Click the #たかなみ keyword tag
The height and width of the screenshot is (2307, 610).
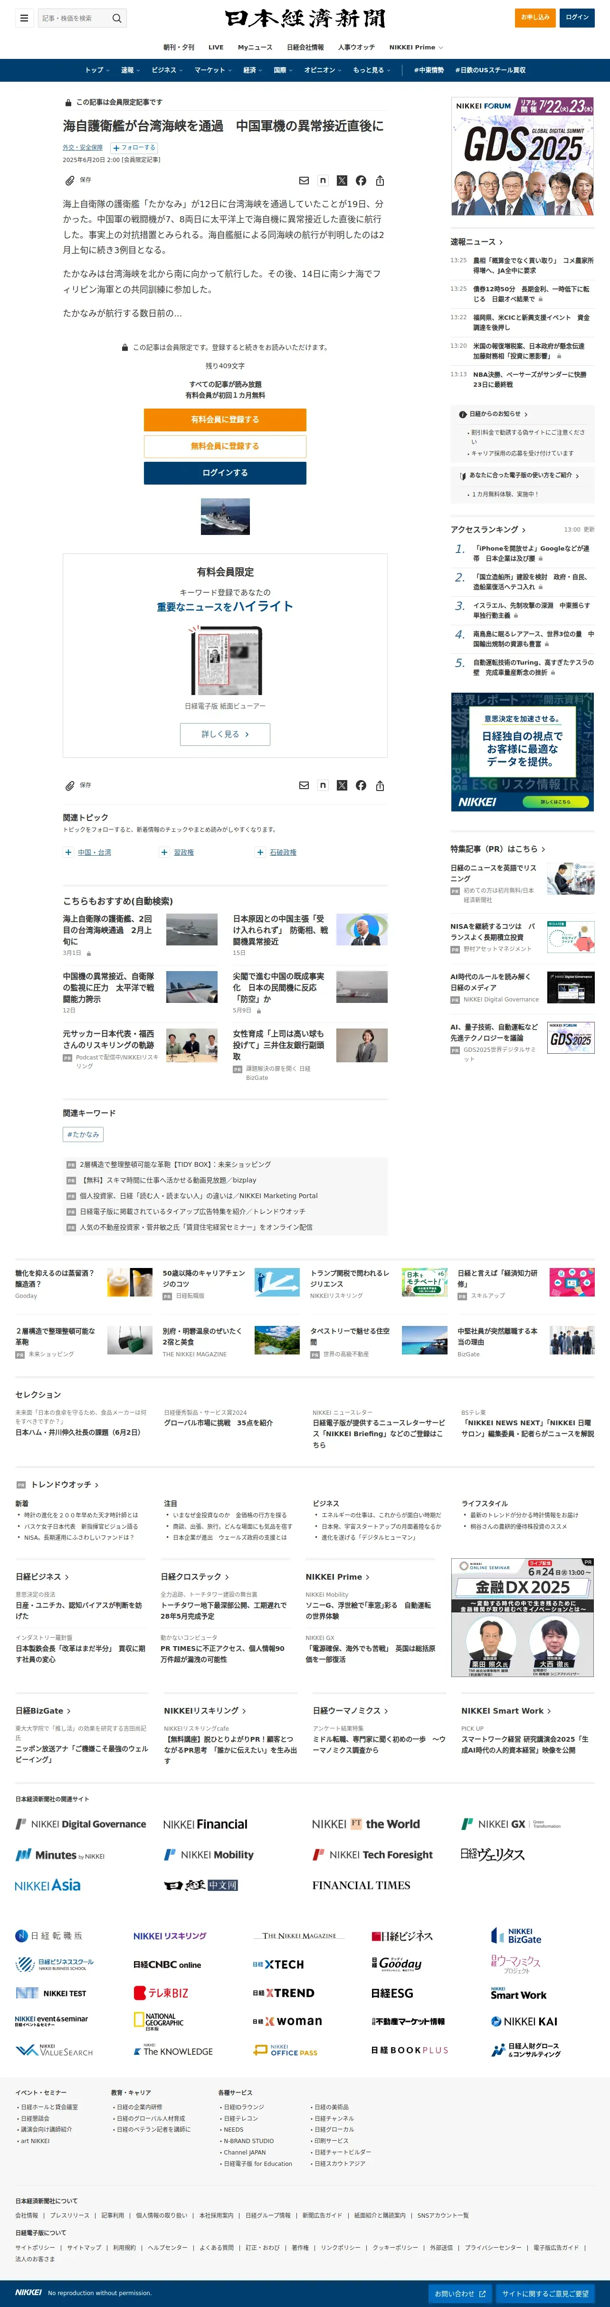point(83,1134)
